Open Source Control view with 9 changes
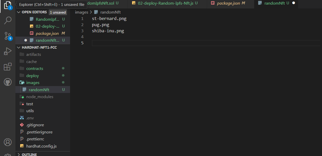This screenshot has height=156, width=322. click(x=8, y=36)
